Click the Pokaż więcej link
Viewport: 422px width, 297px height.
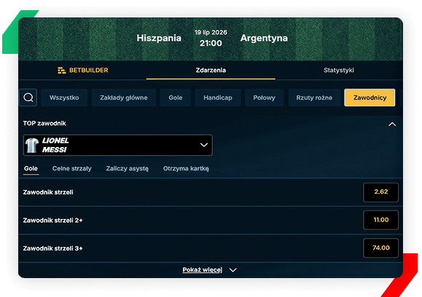click(x=203, y=270)
